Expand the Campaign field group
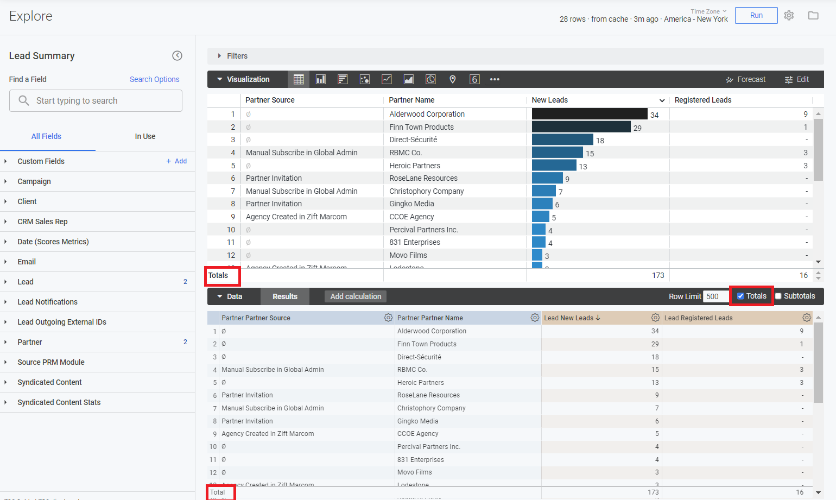This screenshot has width=836, height=500. tap(97, 181)
